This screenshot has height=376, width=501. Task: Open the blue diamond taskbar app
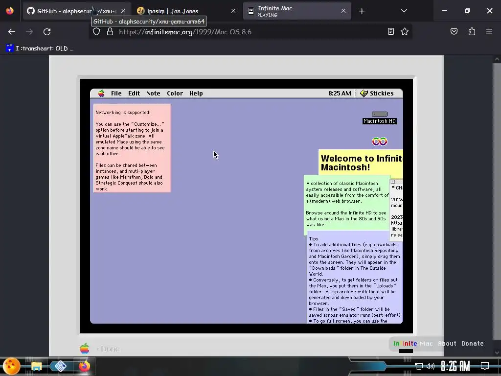60,366
